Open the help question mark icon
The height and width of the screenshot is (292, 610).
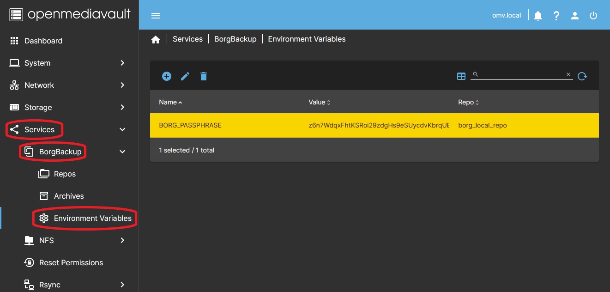tap(556, 16)
